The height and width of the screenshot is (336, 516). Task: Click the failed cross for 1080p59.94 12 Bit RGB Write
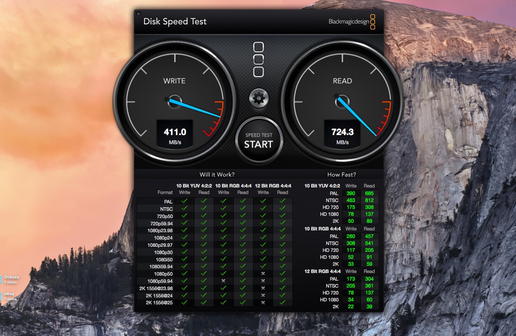(x=263, y=281)
